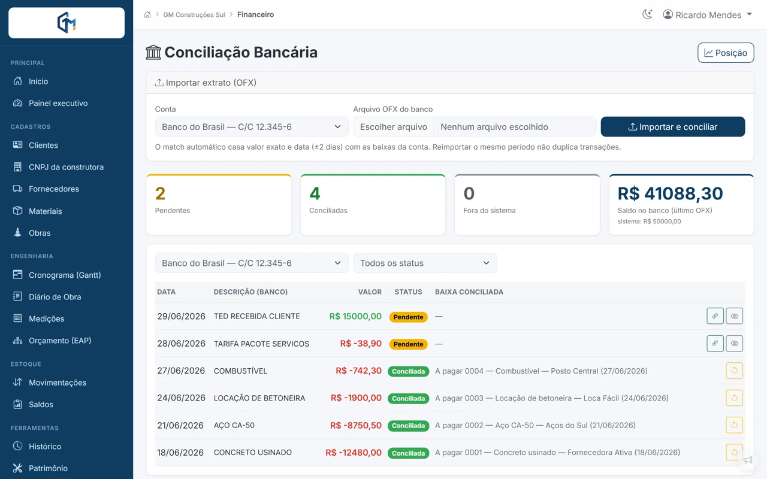767x479 pixels.
Task: Ignore the TED RECEBIDA CLIENTE transaction
Action: point(735,316)
